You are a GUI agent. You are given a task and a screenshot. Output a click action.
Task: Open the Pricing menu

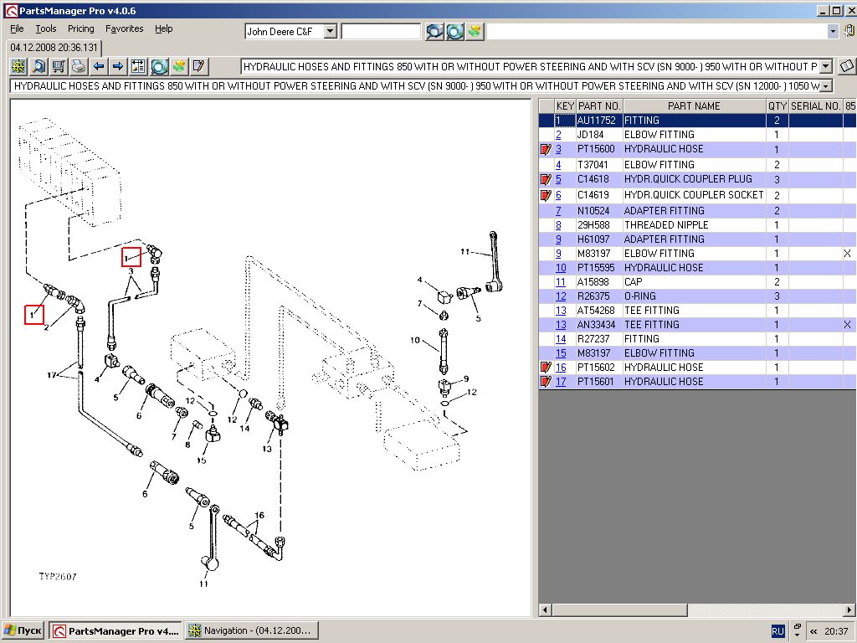81,28
